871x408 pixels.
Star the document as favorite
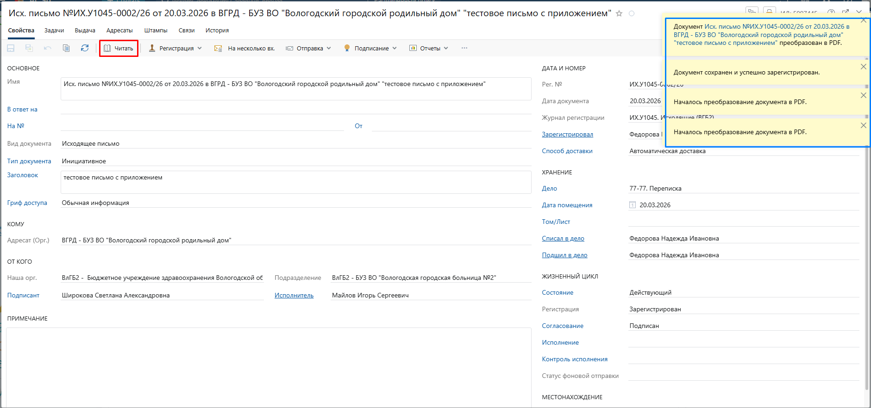coord(619,13)
